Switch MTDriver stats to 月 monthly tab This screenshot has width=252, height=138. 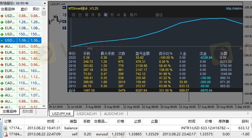[x=93, y=15]
